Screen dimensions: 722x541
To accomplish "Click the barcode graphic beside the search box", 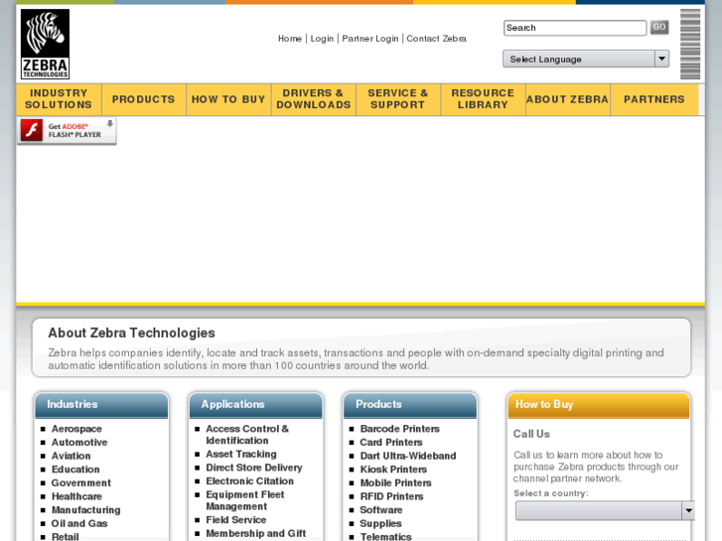I will click(690, 45).
